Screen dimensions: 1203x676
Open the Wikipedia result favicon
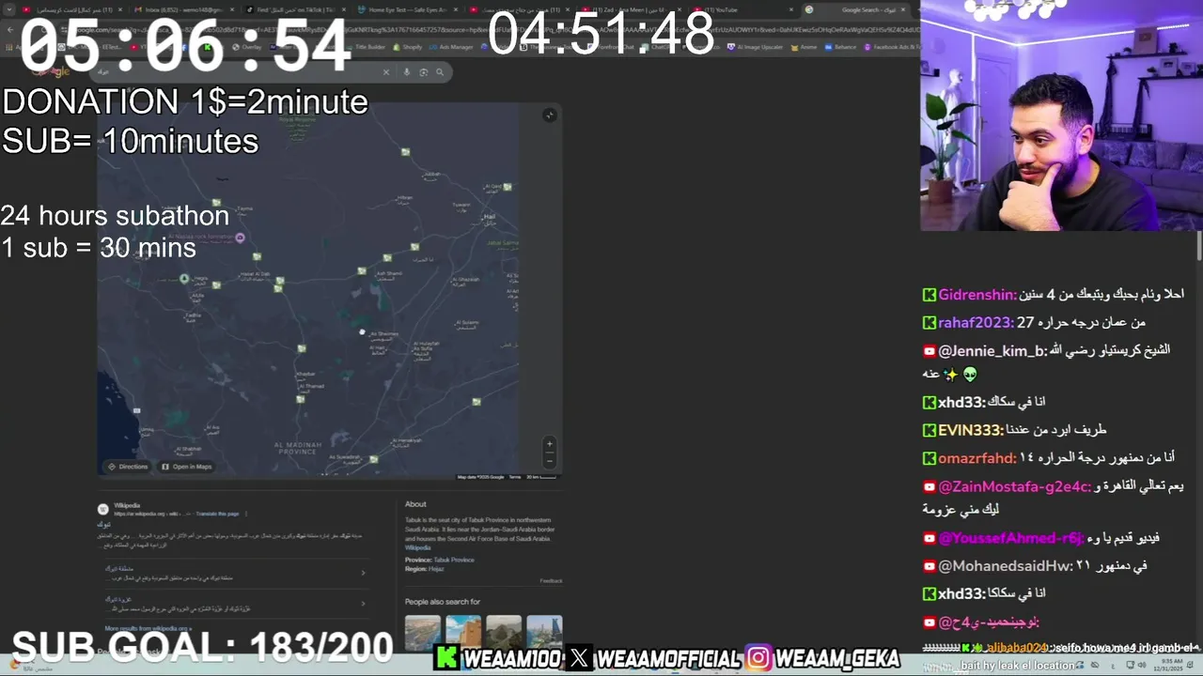point(103,509)
